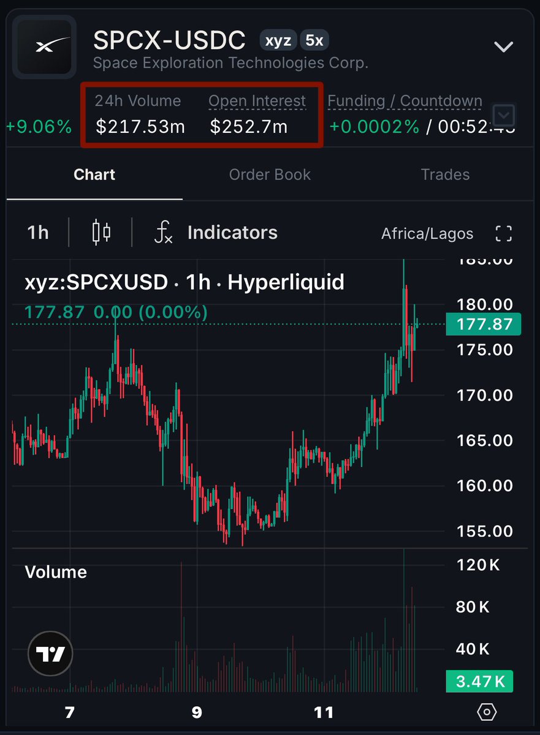The height and width of the screenshot is (735, 540).
Task: Click the 175.00 price axis label
Action: [485, 350]
